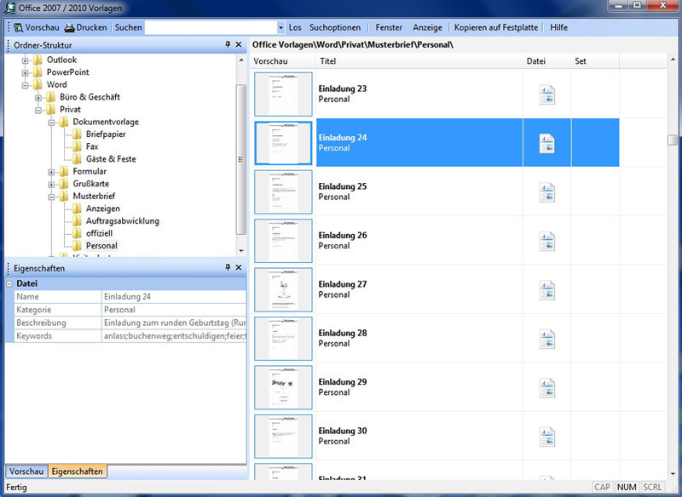This screenshot has width=682, height=497.
Task: Open the Hilfe menu
Action: 558,27
